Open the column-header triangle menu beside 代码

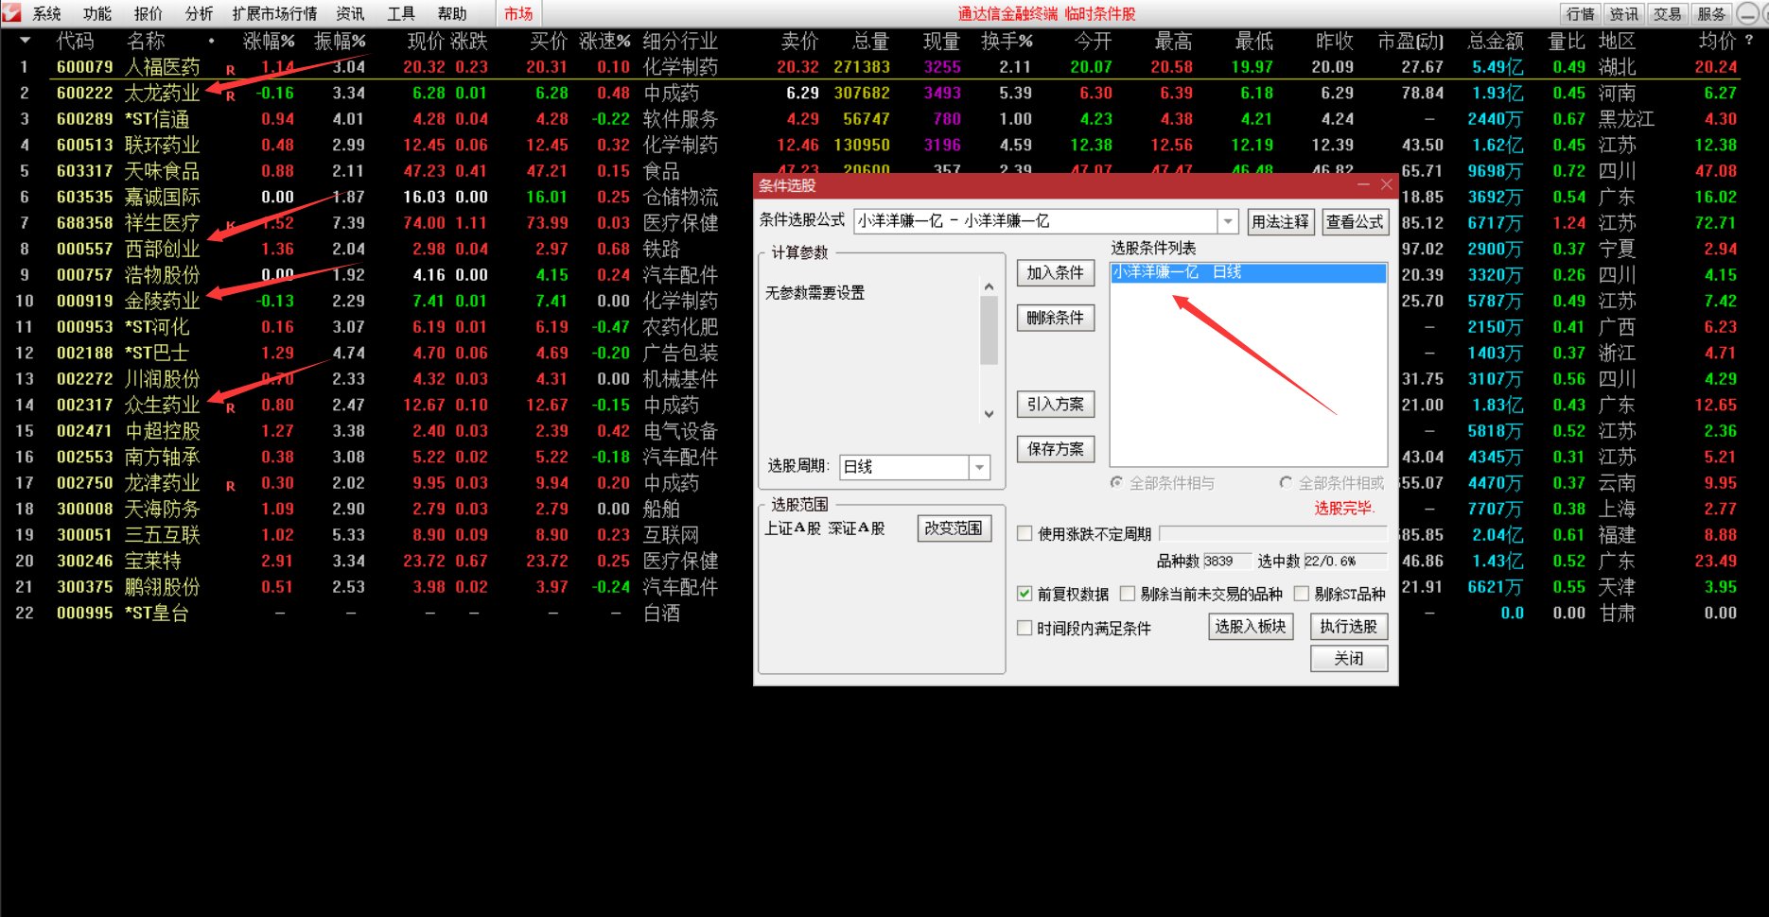(x=26, y=41)
